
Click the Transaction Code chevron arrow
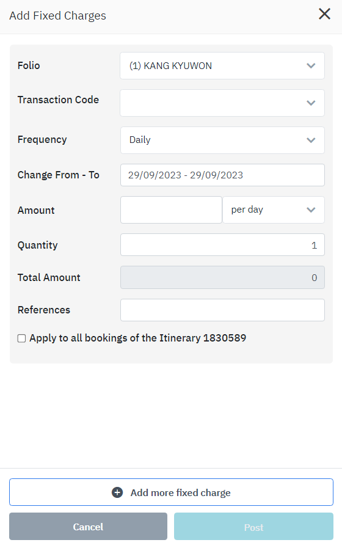point(311,103)
